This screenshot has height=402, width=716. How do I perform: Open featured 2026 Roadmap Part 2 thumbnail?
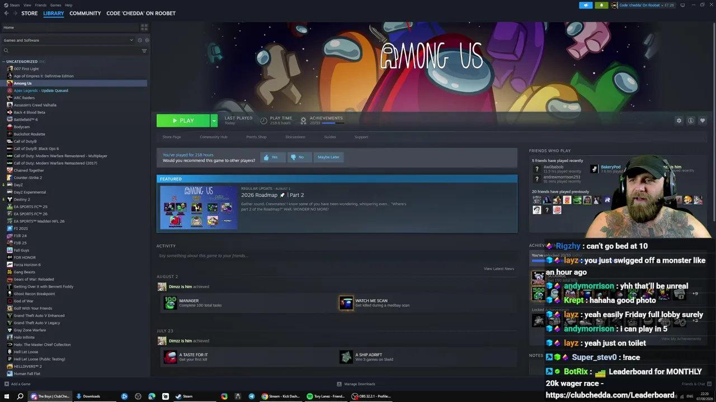tap(199, 208)
